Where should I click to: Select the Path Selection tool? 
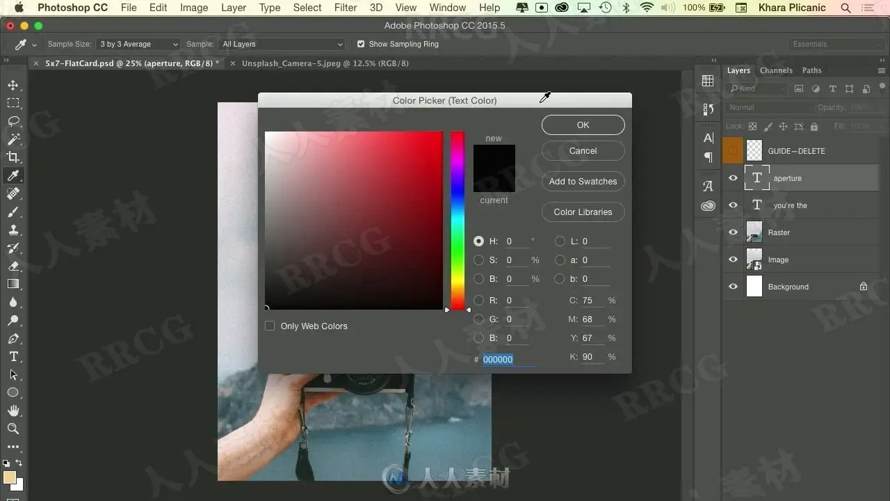(13, 374)
